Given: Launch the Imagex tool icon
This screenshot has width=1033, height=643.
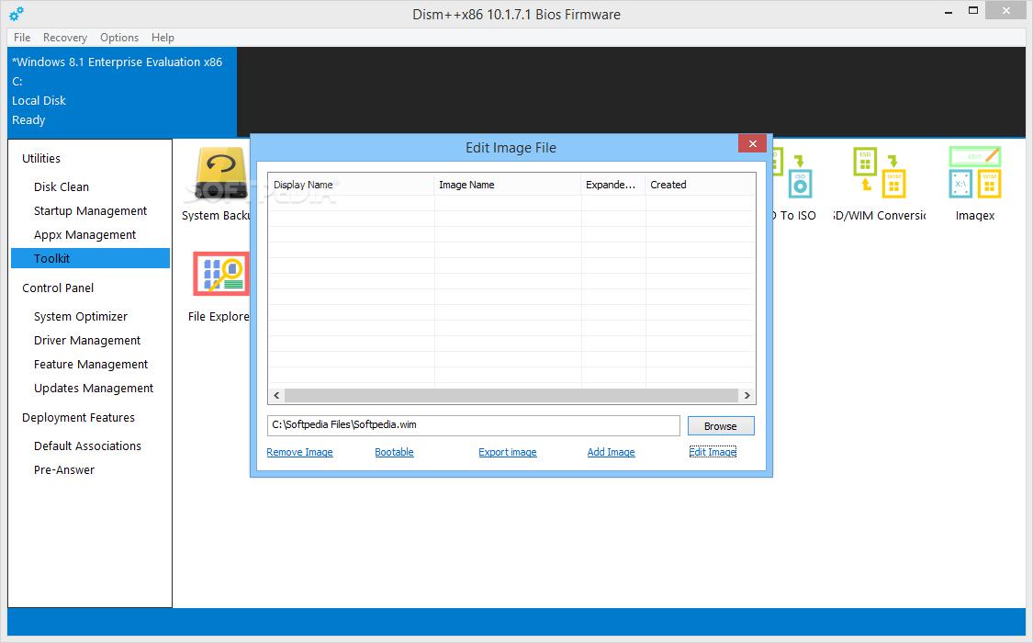Looking at the screenshot, I should click(x=975, y=173).
